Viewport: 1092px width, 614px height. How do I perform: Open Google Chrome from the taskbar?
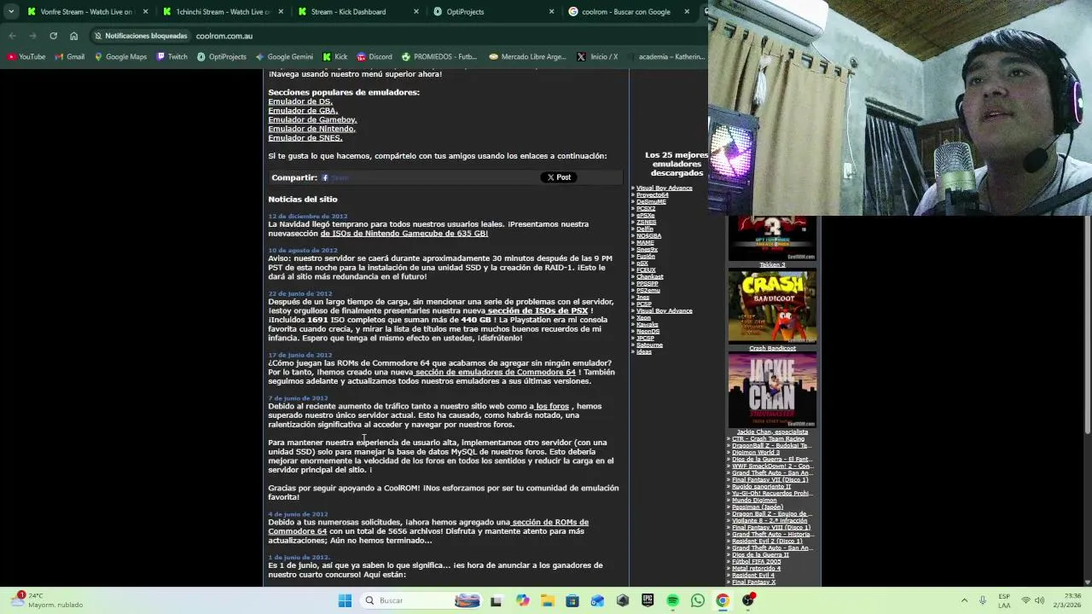tap(723, 600)
